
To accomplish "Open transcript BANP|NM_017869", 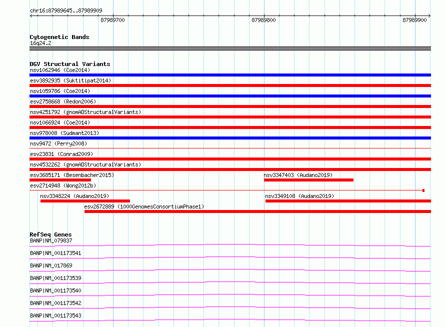I will (51, 265).
